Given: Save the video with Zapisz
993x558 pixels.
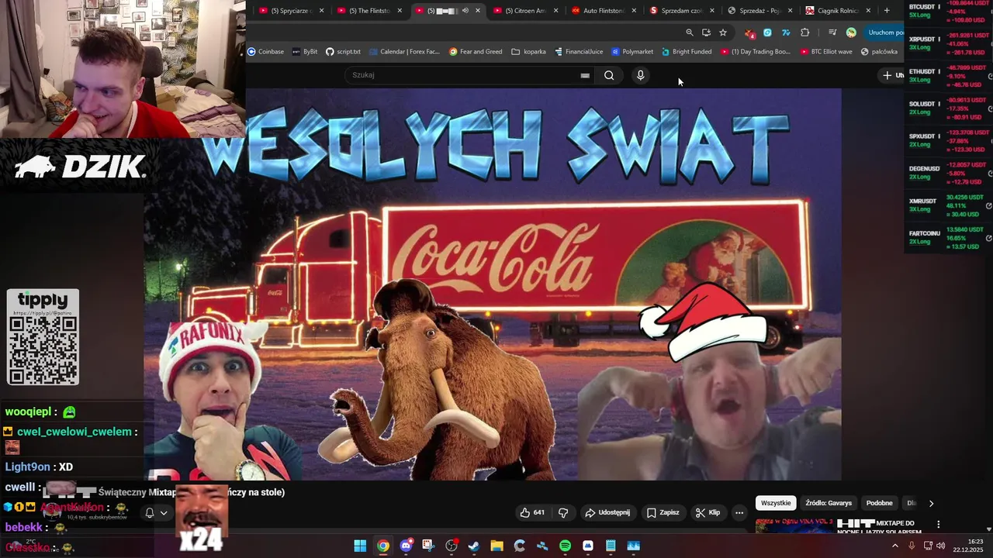Looking at the screenshot, I should pos(663,512).
